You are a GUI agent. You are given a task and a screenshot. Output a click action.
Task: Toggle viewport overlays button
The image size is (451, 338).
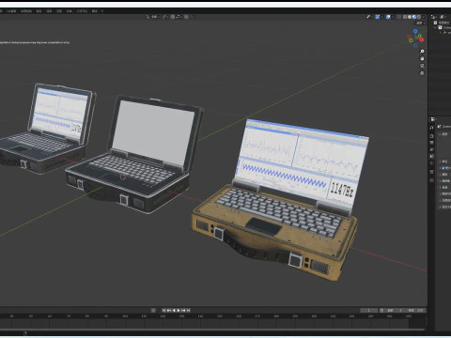tap(388, 17)
